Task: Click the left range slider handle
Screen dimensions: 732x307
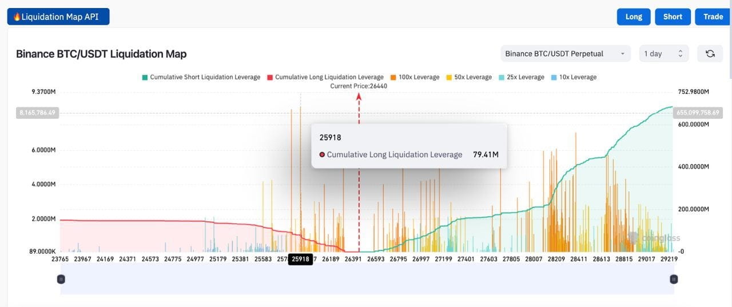Action: point(61,279)
